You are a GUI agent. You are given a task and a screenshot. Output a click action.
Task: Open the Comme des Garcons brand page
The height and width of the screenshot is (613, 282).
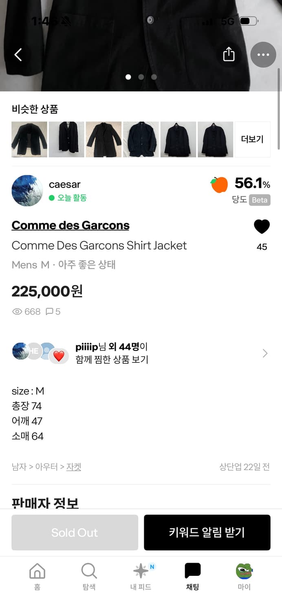(70, 225)
